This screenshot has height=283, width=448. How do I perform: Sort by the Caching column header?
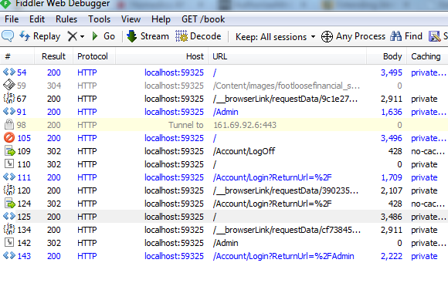pos(427,56)
